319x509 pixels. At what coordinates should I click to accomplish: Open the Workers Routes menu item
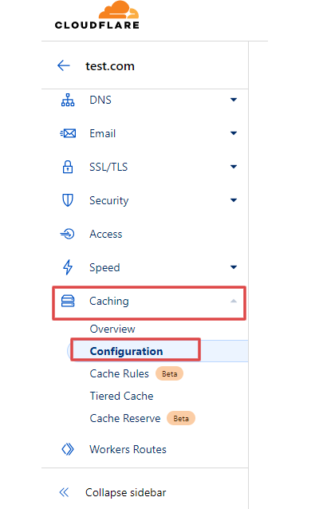128,450
